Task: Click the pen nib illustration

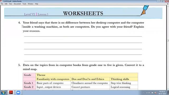Action: 145,10
